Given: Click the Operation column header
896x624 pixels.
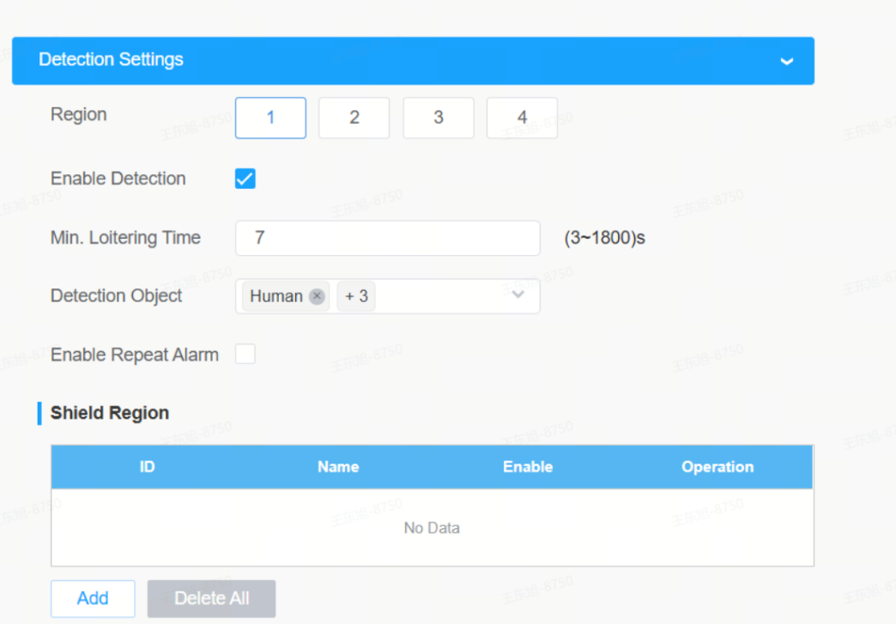Looking at the screenshot, I should (x=717, y=467).
